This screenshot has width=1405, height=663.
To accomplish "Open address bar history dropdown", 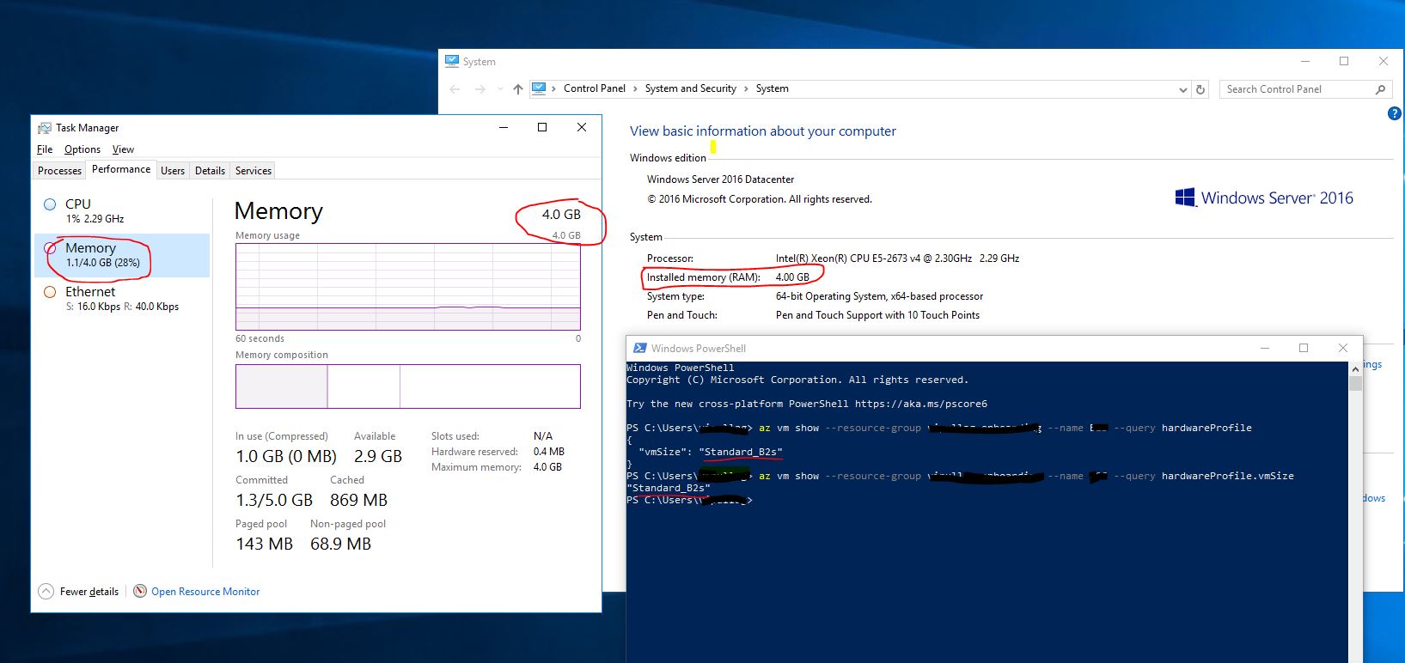I will 1183,89.
